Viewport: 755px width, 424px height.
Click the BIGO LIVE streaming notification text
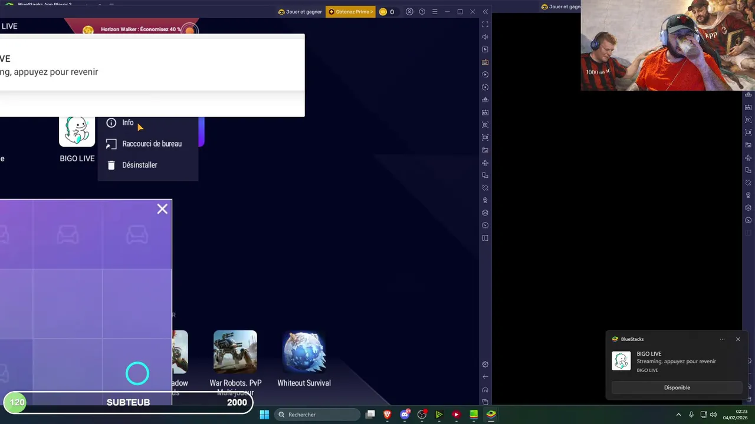pos(676,362)
